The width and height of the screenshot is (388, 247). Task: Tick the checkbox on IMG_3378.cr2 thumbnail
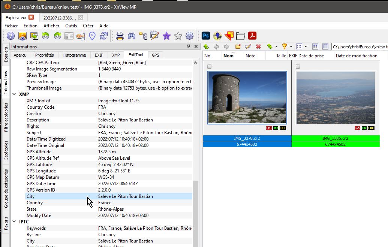[x=210, y=67]
